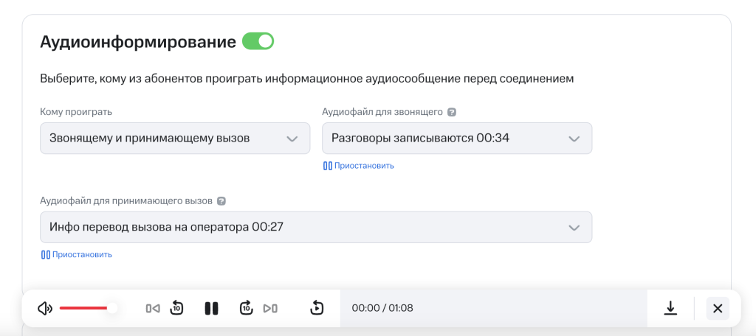Open the Аудиофайл для принимающего вызов dropdown
Viewport: 756px width, 336px height.
[x=316, y=227]
